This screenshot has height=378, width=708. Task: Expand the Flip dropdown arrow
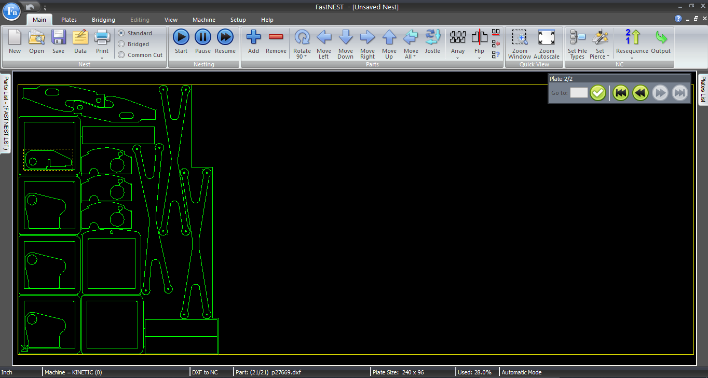pos(479,58)
